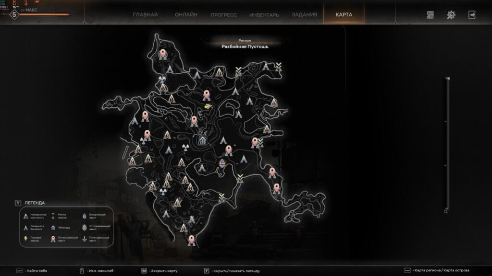This screenshot has width=492, height=276.
Task: Click the easternmost pink quest marker
Action: tap(276, 189)
